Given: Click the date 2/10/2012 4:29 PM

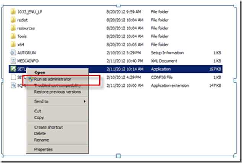Looking at the screenshot, I should (123, 77).
